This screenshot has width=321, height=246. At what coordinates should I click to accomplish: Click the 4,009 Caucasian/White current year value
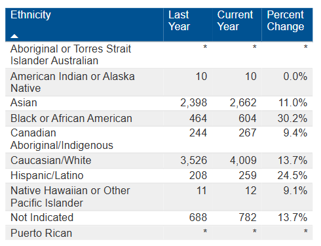(243, 161)
